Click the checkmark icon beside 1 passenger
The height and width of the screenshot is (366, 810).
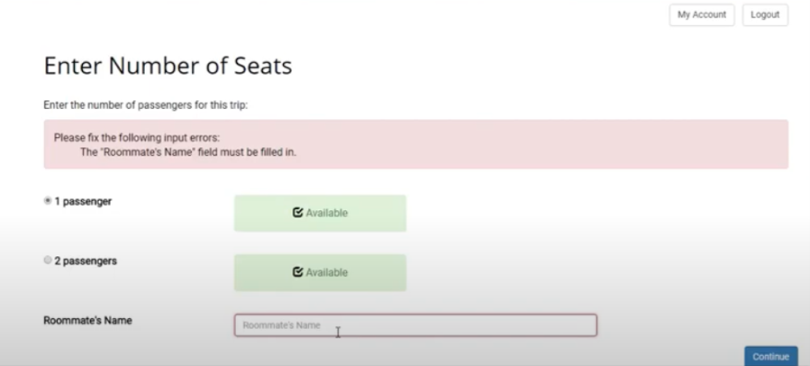pyautogui.click(x=297, y=214)
